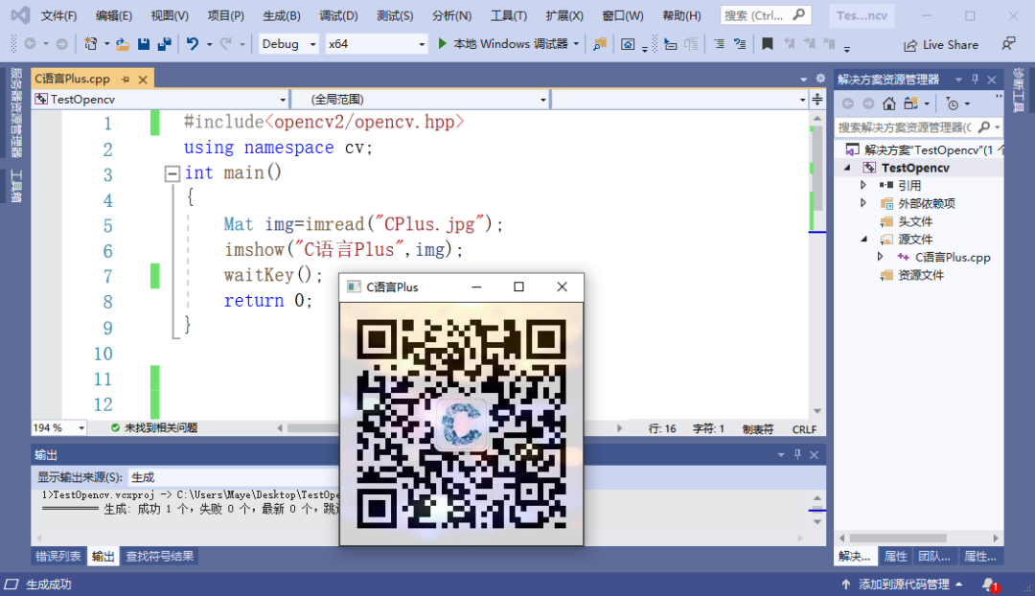Image resolution: width=1035 pixels, height=596 pixels.
Task: Select the 资源文件 folder
Action: (x=921, y=275)
